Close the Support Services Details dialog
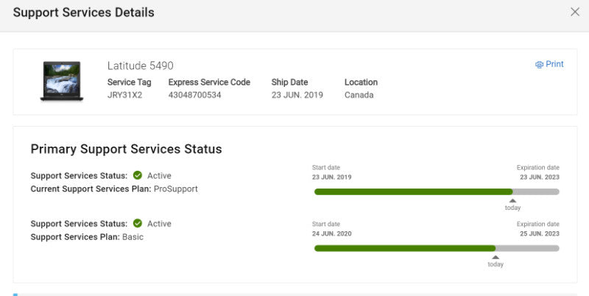This screenshot has height=296, width=589. coord(575,12)
